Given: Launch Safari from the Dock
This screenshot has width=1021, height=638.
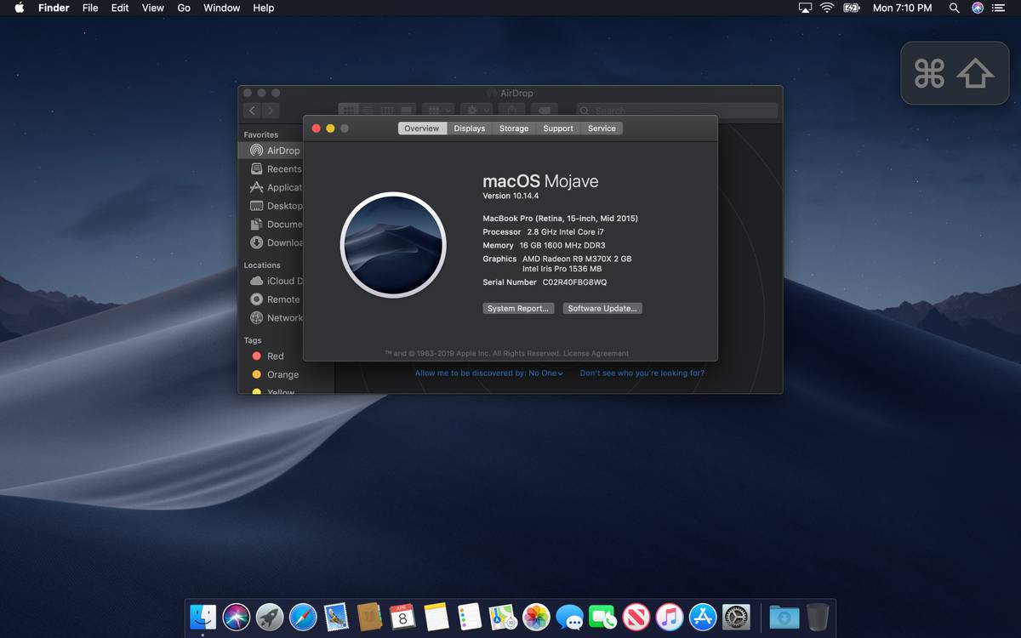Looking at the screenshot, I should 303,617.
